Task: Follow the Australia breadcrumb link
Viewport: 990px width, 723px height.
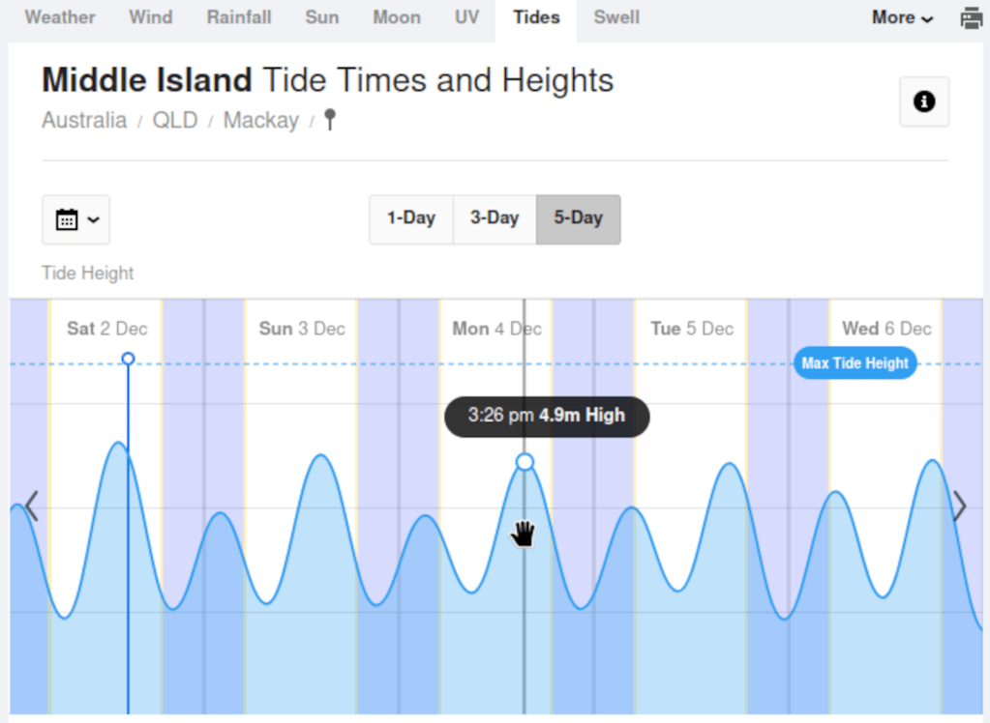Action: click(x=84, y=120)
